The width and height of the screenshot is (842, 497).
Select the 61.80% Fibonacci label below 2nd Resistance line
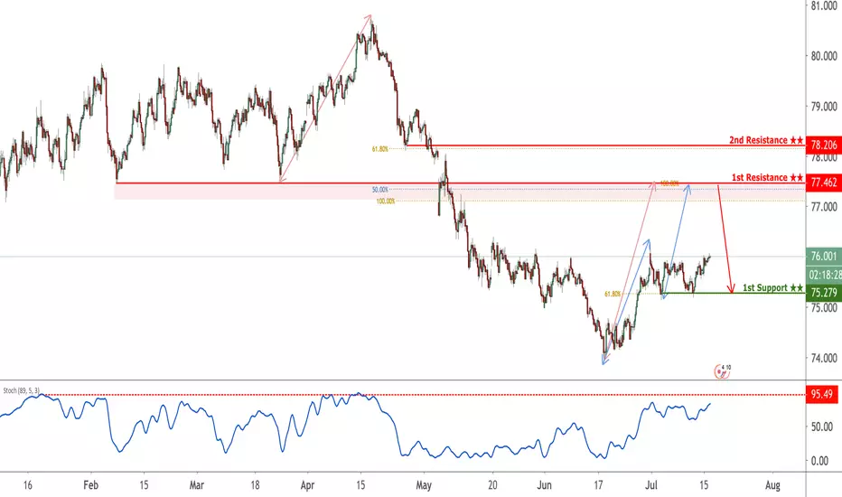coord(379,149)
